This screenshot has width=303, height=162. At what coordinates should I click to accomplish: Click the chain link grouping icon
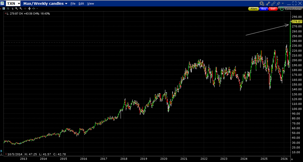(x=273, y=3)
